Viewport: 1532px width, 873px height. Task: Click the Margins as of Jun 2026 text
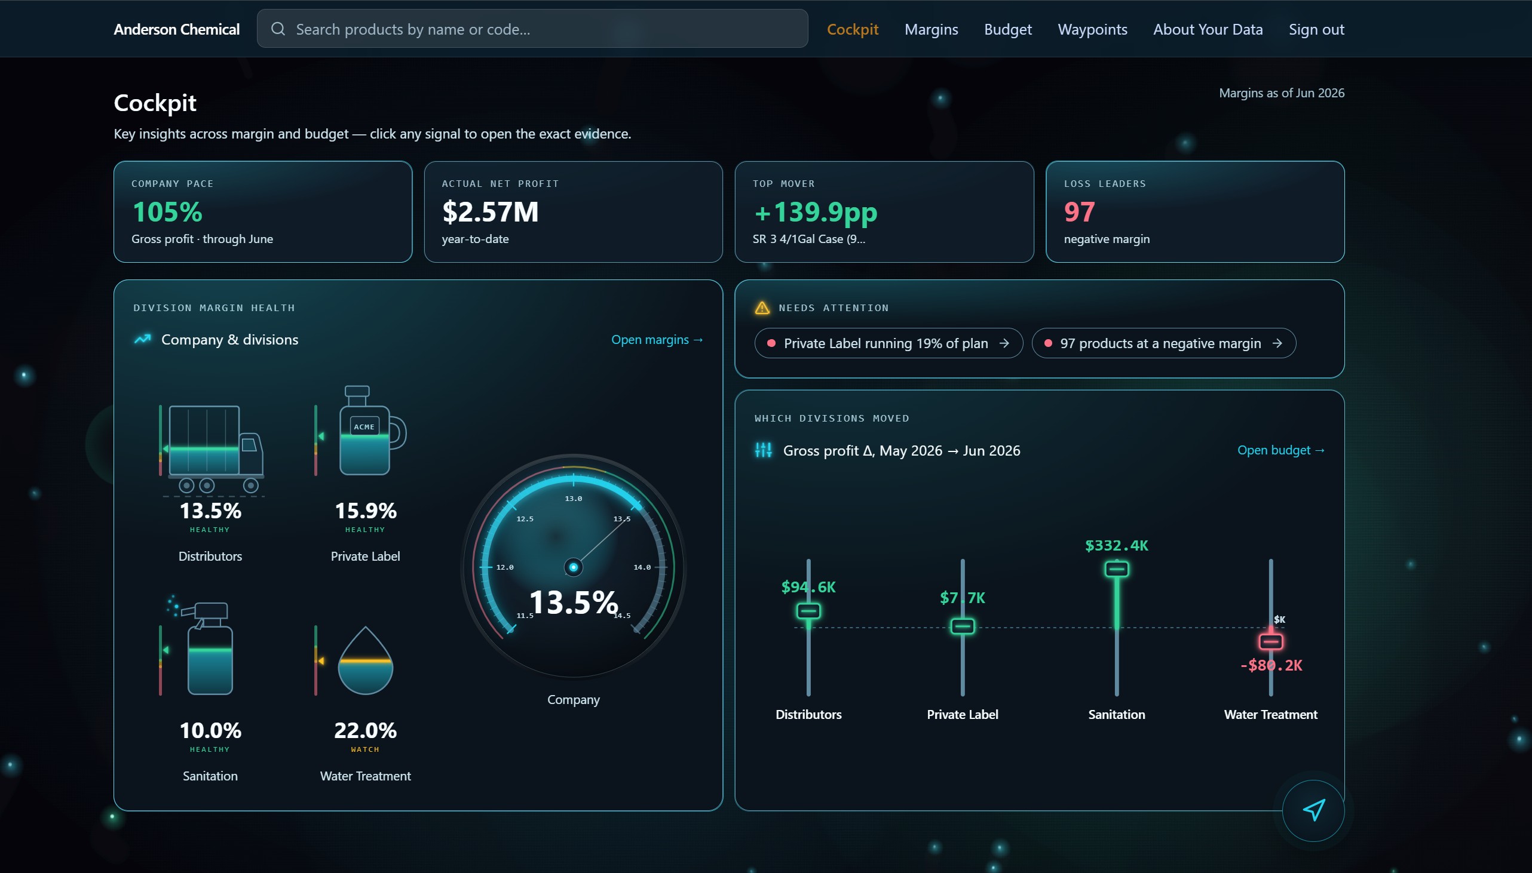pos(1281,93)
